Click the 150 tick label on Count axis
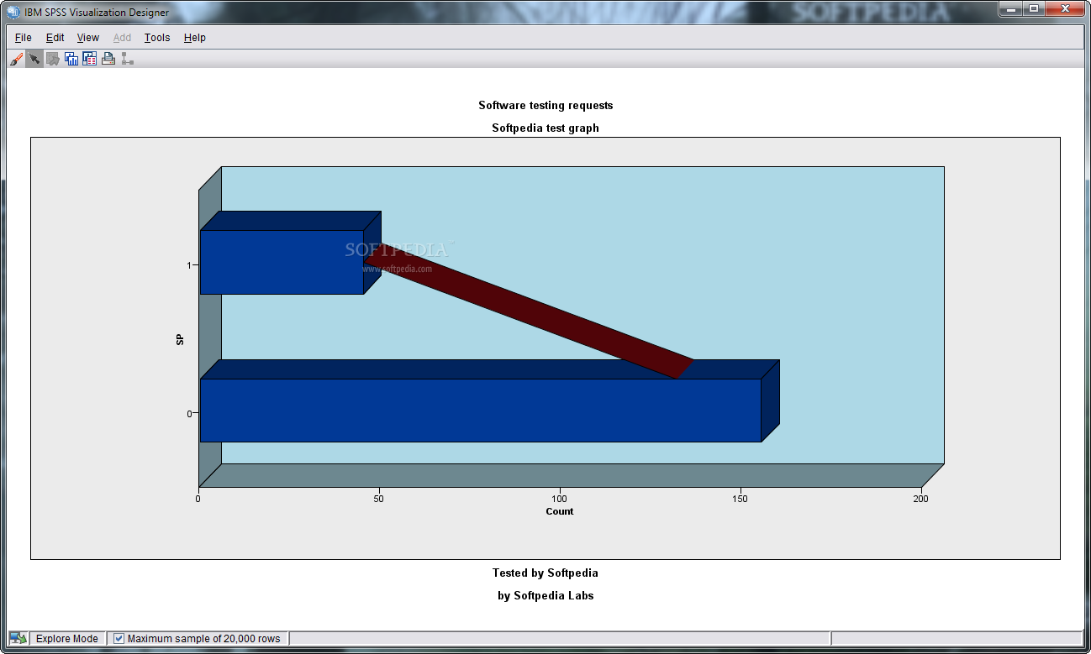 pyautogui.click(x=741, y=499)
